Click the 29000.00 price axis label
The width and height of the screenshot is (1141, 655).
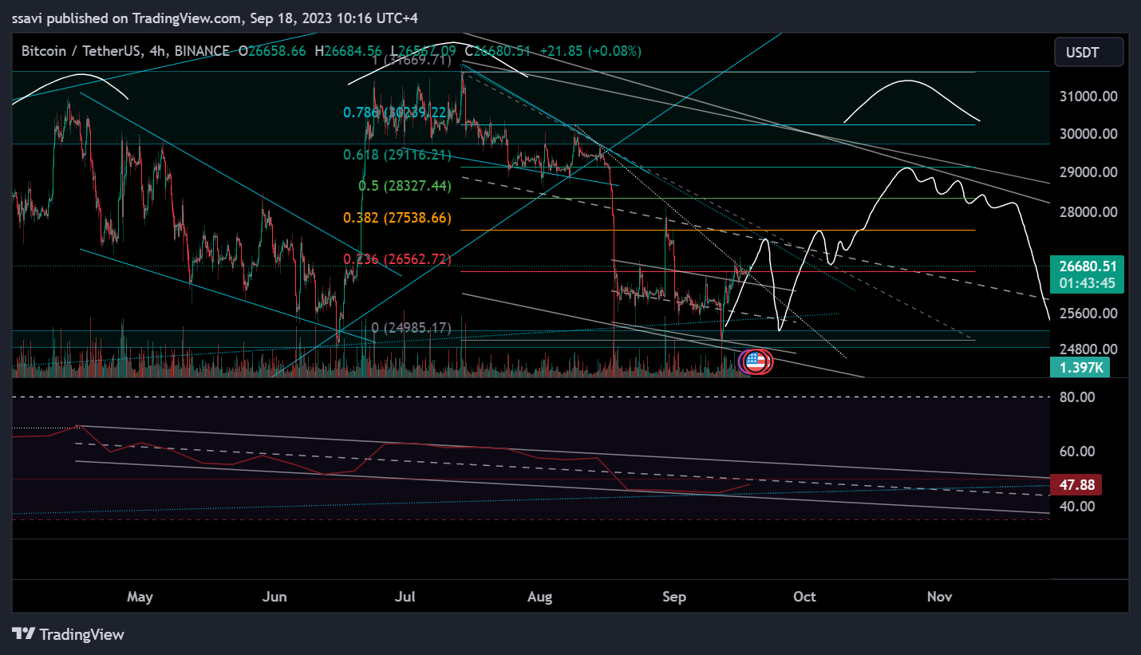pos(1088,172)
